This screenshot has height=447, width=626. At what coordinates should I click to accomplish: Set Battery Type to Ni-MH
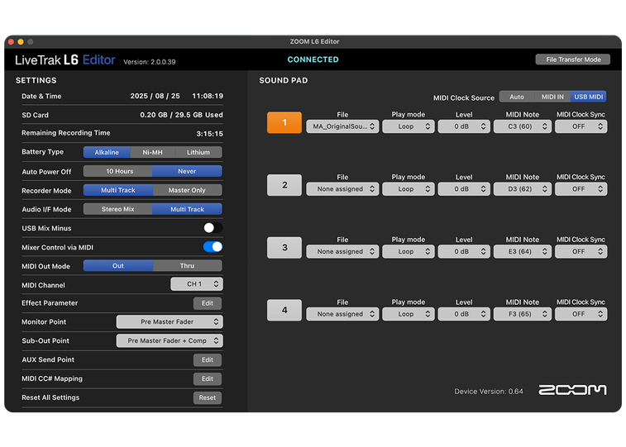[152, 152]
